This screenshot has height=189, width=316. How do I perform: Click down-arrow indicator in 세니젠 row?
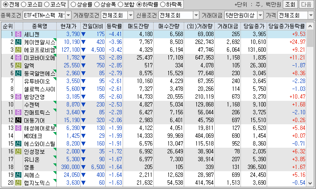click(83, 34)
